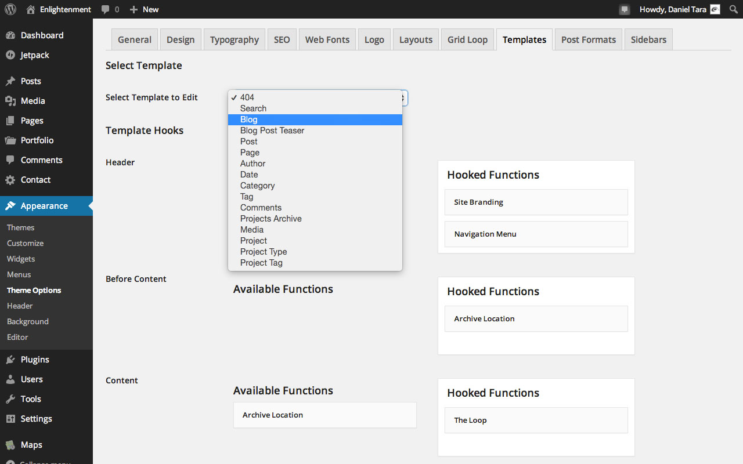Open the WordPress logo menu

pyautogui.click(x=10, y=9)
